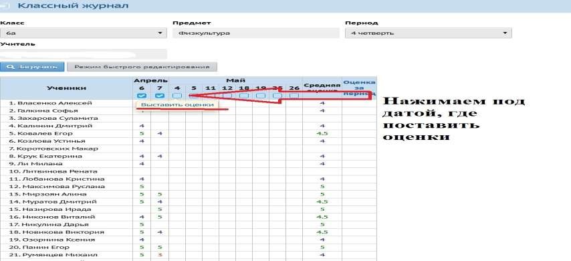Select student 6. Козлова Устинья

click(47, 141)
